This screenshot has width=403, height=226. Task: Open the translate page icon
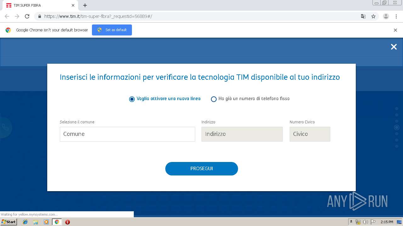[363, 16]
